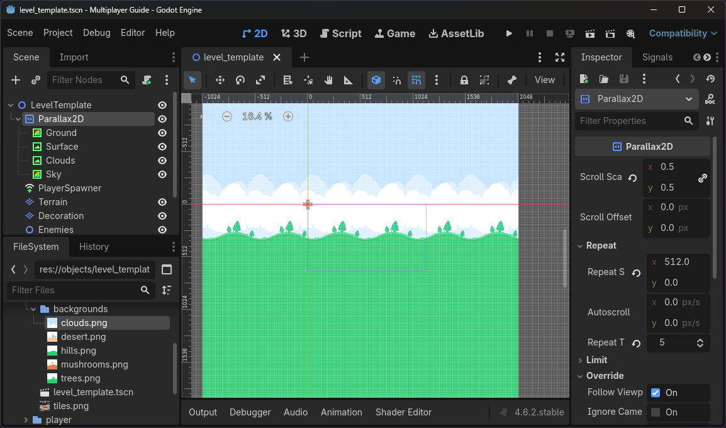This screenshot has width=726, height=428.
Task: Load an existing resource folder icon
Action: 604,79
